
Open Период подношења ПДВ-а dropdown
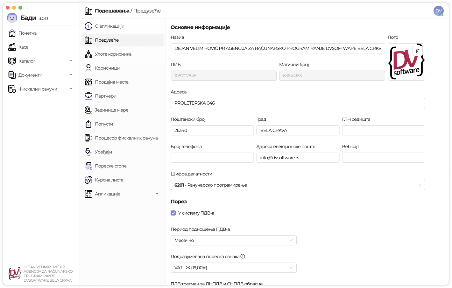(x=234, y=240)
